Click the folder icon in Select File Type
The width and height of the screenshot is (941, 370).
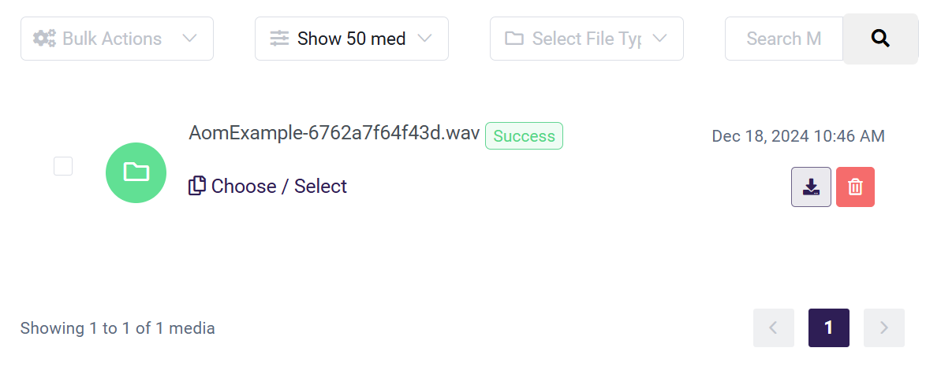coord(514,39)
